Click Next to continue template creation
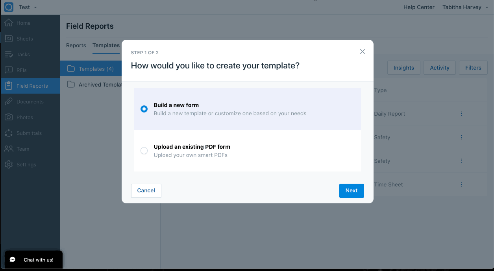The height and width of the screenshot is (271, 494). (x=351, y=190)
